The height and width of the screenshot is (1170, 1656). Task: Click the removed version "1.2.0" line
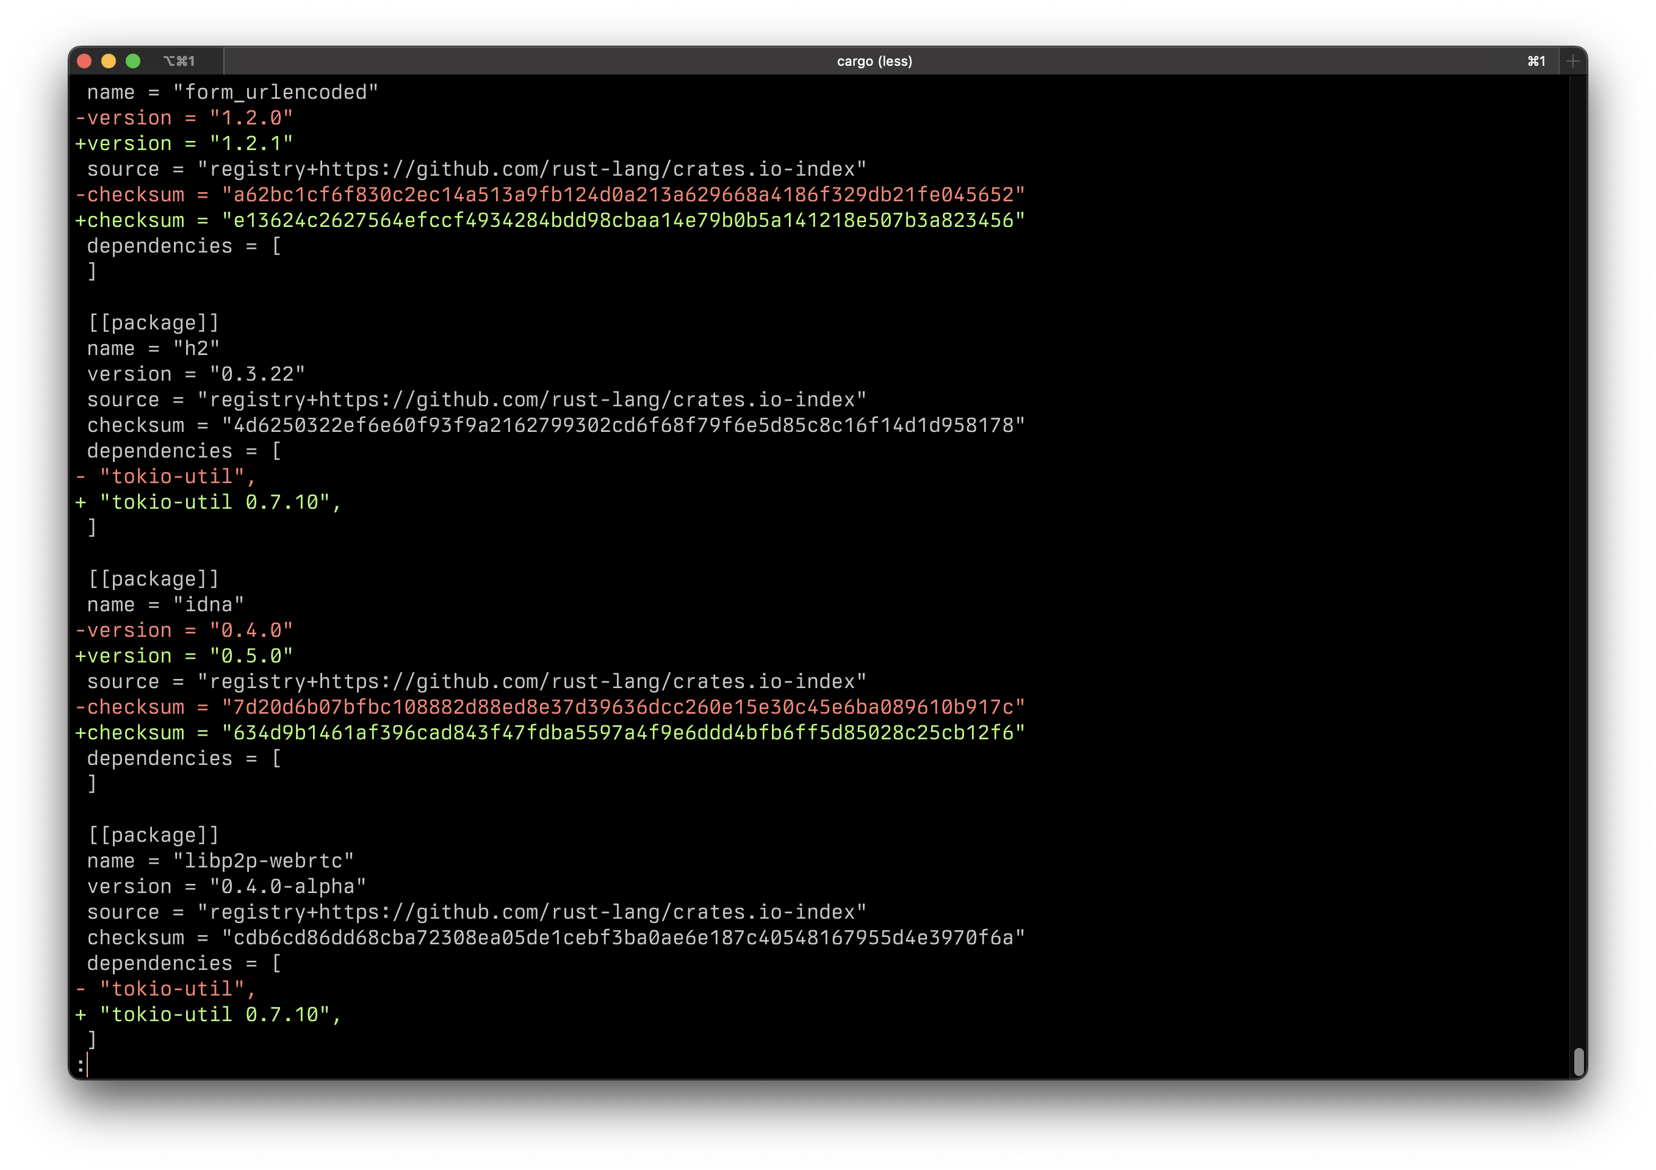point(184,118)
